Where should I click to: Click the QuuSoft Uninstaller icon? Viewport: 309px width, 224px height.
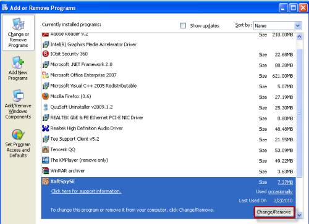[x=46, y=107]
